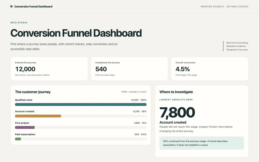The width and height of the screenshot is (259, 162).
Task: Click the teal Qualified visits bar
Action: (x=81, y=104)
